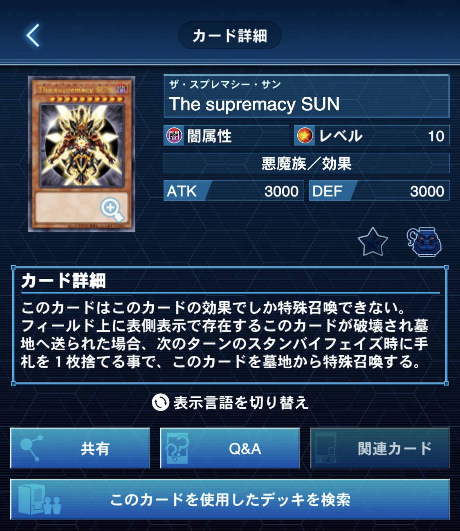Select the The supremacy SUN card thumbnail

tap(82, 154)
